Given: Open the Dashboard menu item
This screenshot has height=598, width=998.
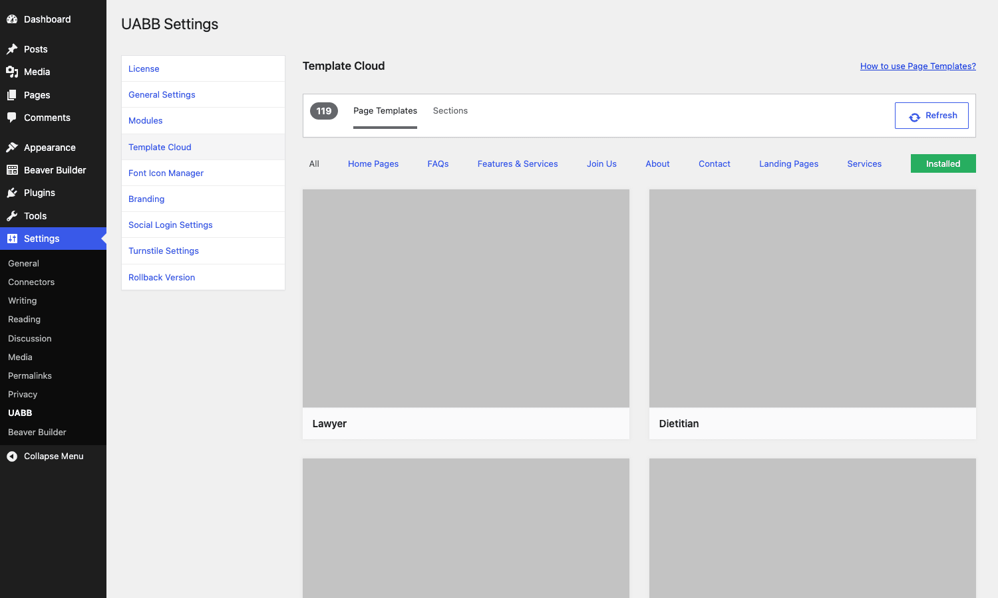Looking at the screenshot, I should [x=53, y=19].
